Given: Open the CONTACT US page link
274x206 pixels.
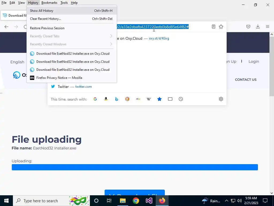Looking at the screenshot, I should 246,80.
